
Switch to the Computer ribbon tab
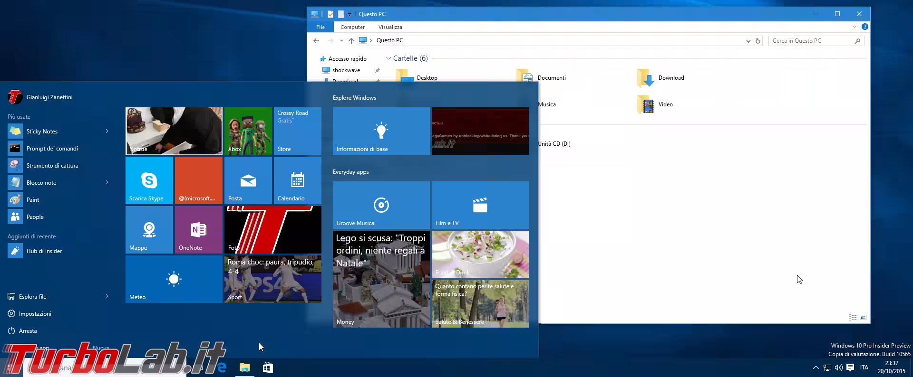(352, 27)
